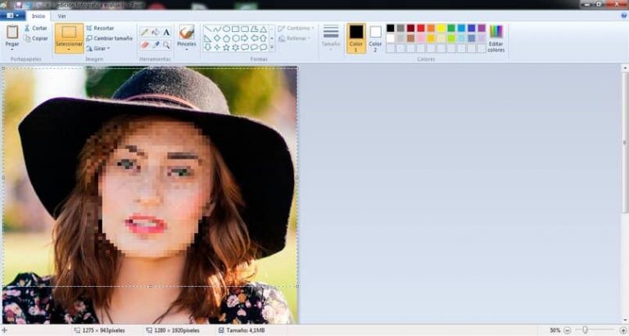Choose the triangle shape
The width and height of the screenshot is (629, 336).
click(x=264, y=30)
